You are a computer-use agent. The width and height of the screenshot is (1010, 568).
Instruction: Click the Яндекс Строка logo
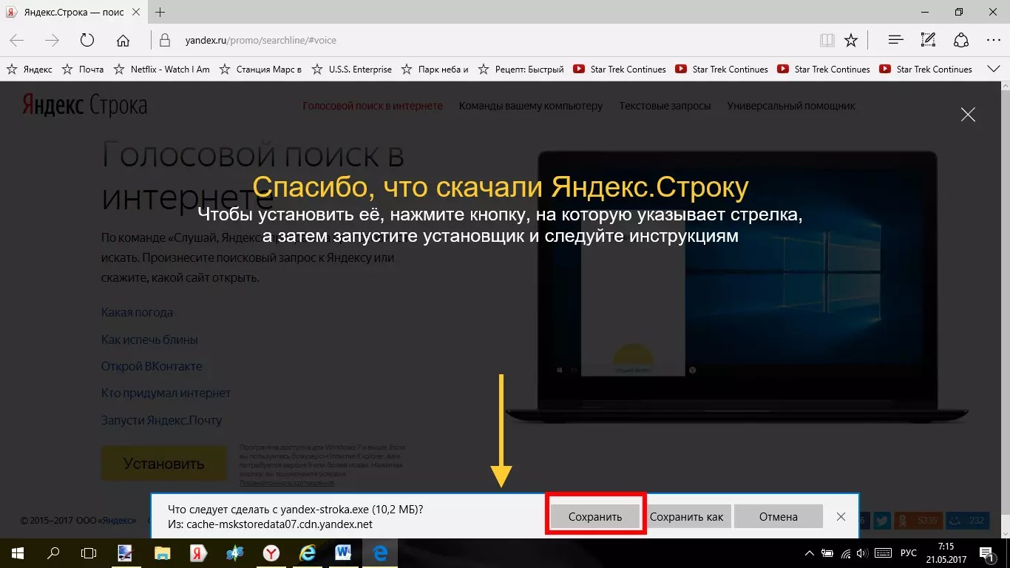(x=84, y=105)
